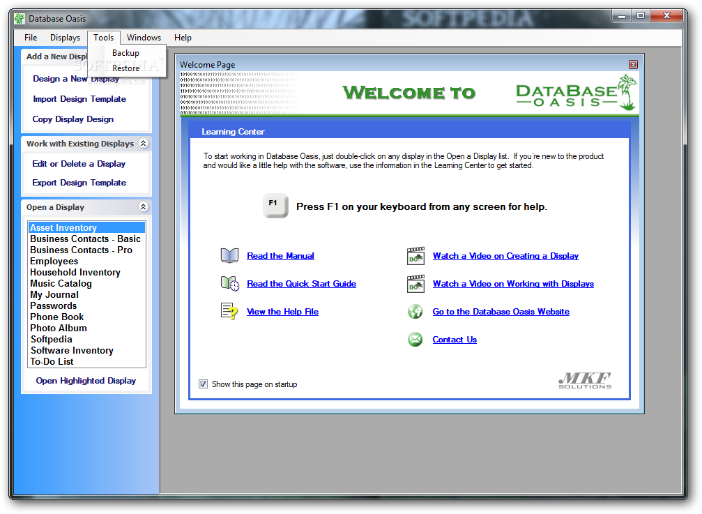Select Household Inventory display

pyautogui.click(x=86, y=272)
